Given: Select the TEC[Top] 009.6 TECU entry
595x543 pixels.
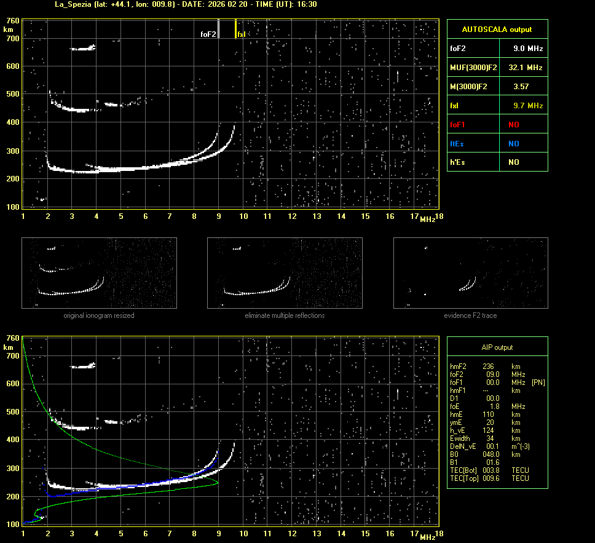Looking at the screenshot, I should [489, 478].
